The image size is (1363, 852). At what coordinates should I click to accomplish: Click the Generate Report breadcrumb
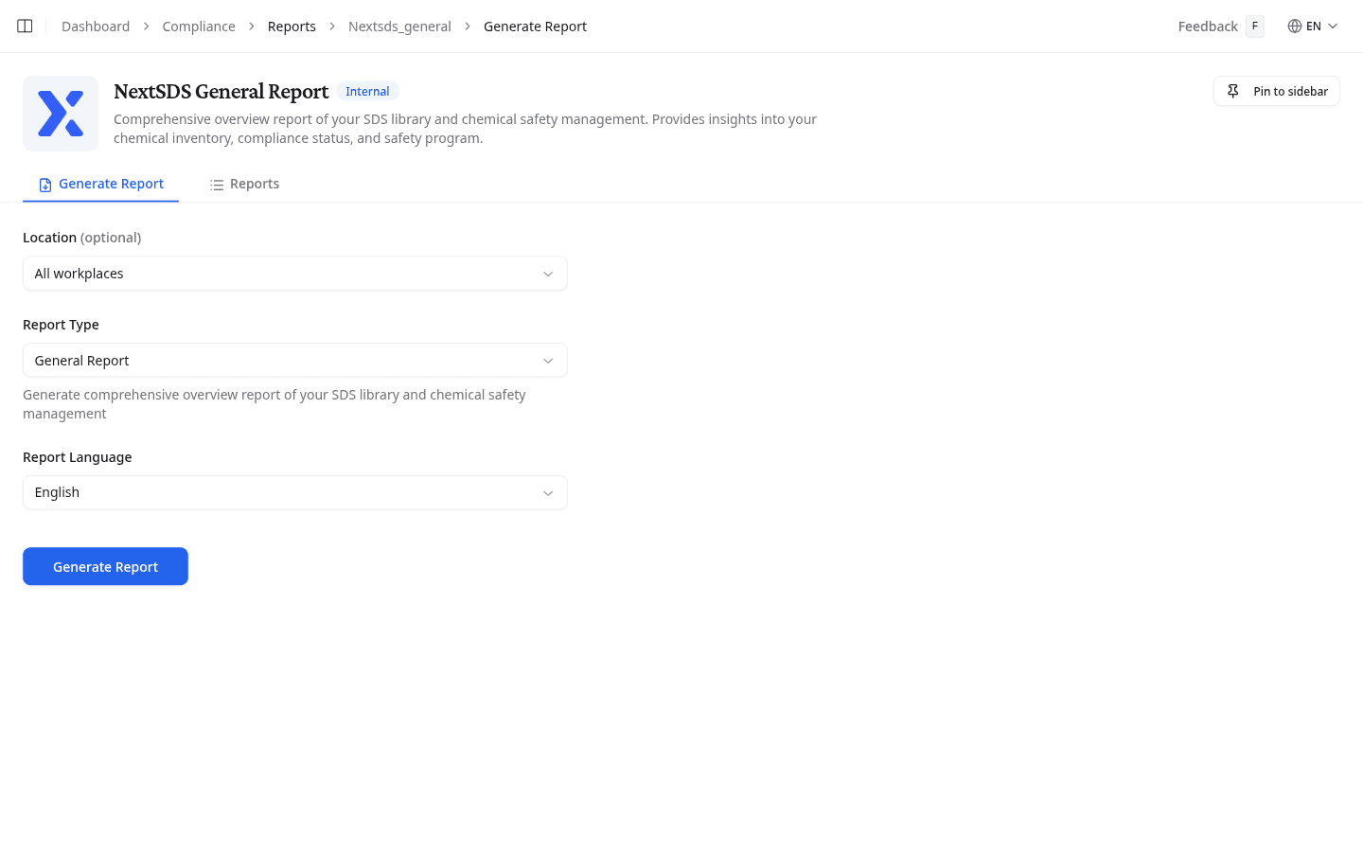coord(535,27)
